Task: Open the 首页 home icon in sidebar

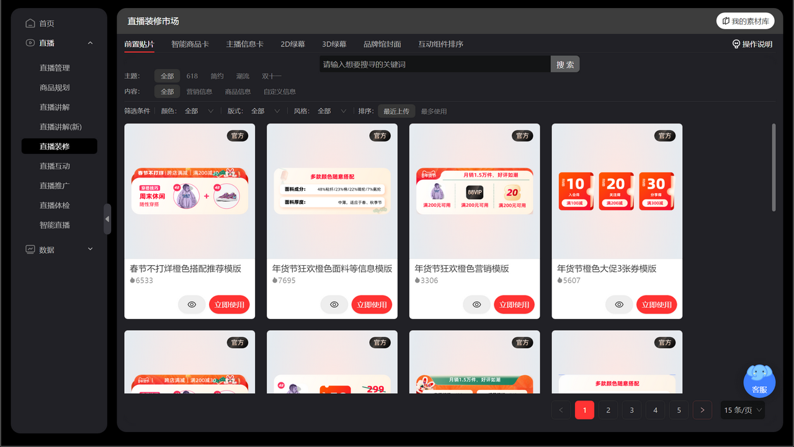Action: pyautogui.click(x=30, y=22)
